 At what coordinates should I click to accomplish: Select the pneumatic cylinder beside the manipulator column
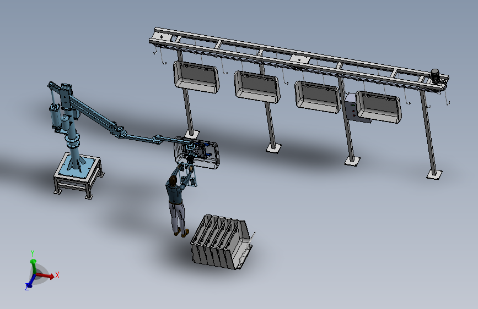(x=54, y=117)
